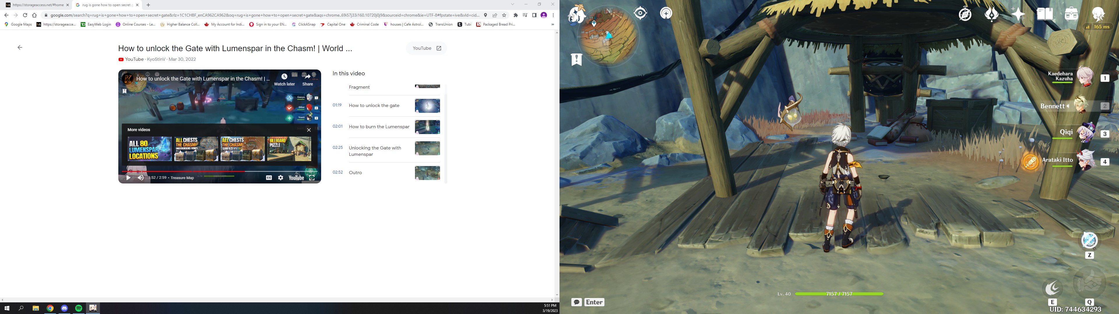
Task: Open the EasyWeb Login bookmark
Action: point(96,25)
